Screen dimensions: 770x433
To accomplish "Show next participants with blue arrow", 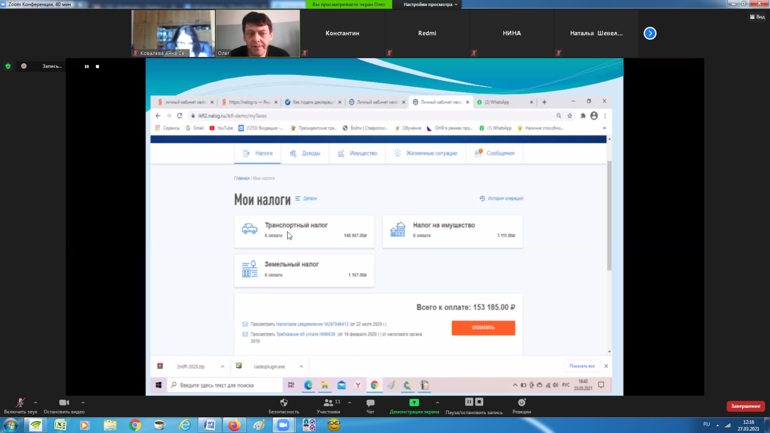I will [650, 33].
